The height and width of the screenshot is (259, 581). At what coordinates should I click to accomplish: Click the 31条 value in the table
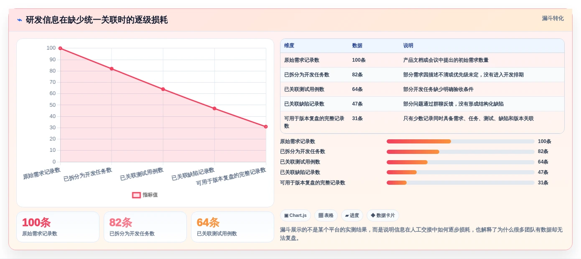(x=358, y=119)
